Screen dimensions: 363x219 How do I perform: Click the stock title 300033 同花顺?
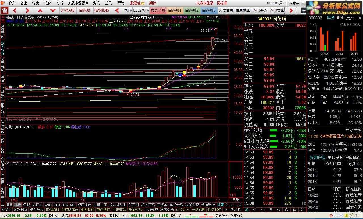click(x=272, y=19)
